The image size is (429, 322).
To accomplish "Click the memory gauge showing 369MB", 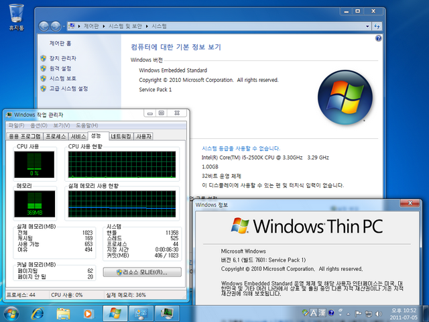I will [x=34, y=204].
